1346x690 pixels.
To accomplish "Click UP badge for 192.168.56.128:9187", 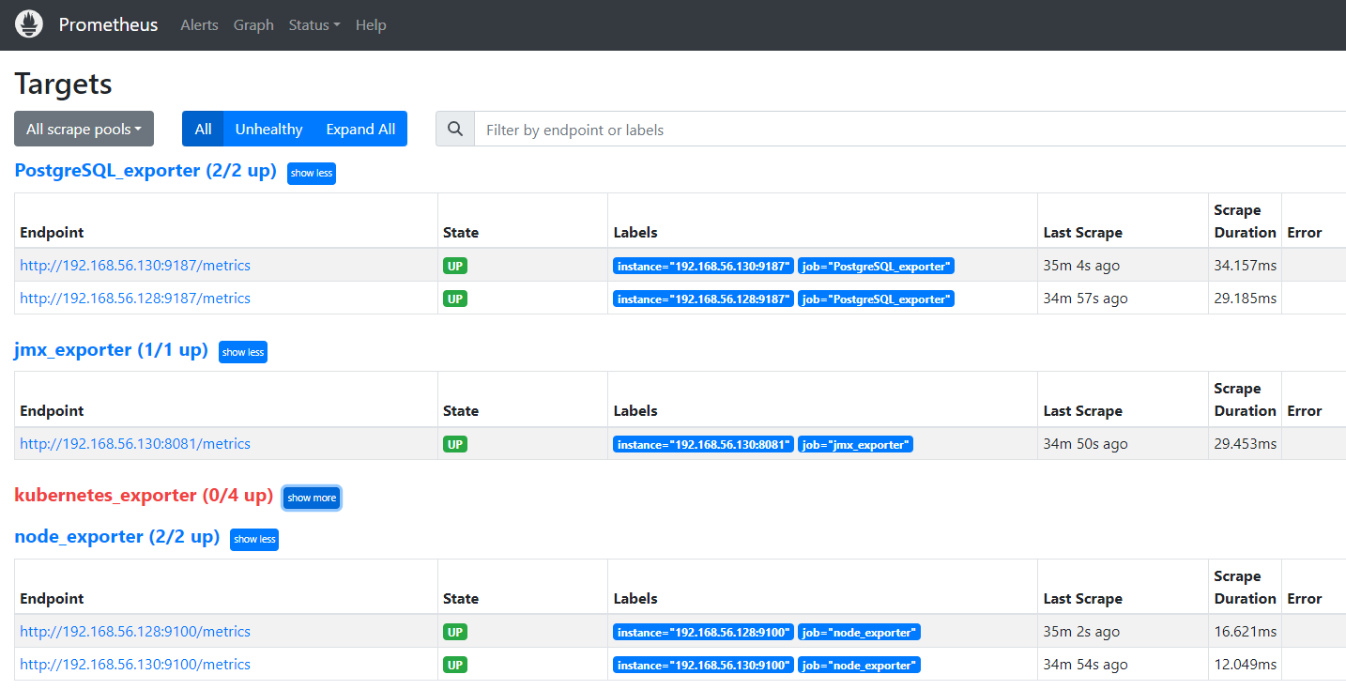I will point(455,299).
